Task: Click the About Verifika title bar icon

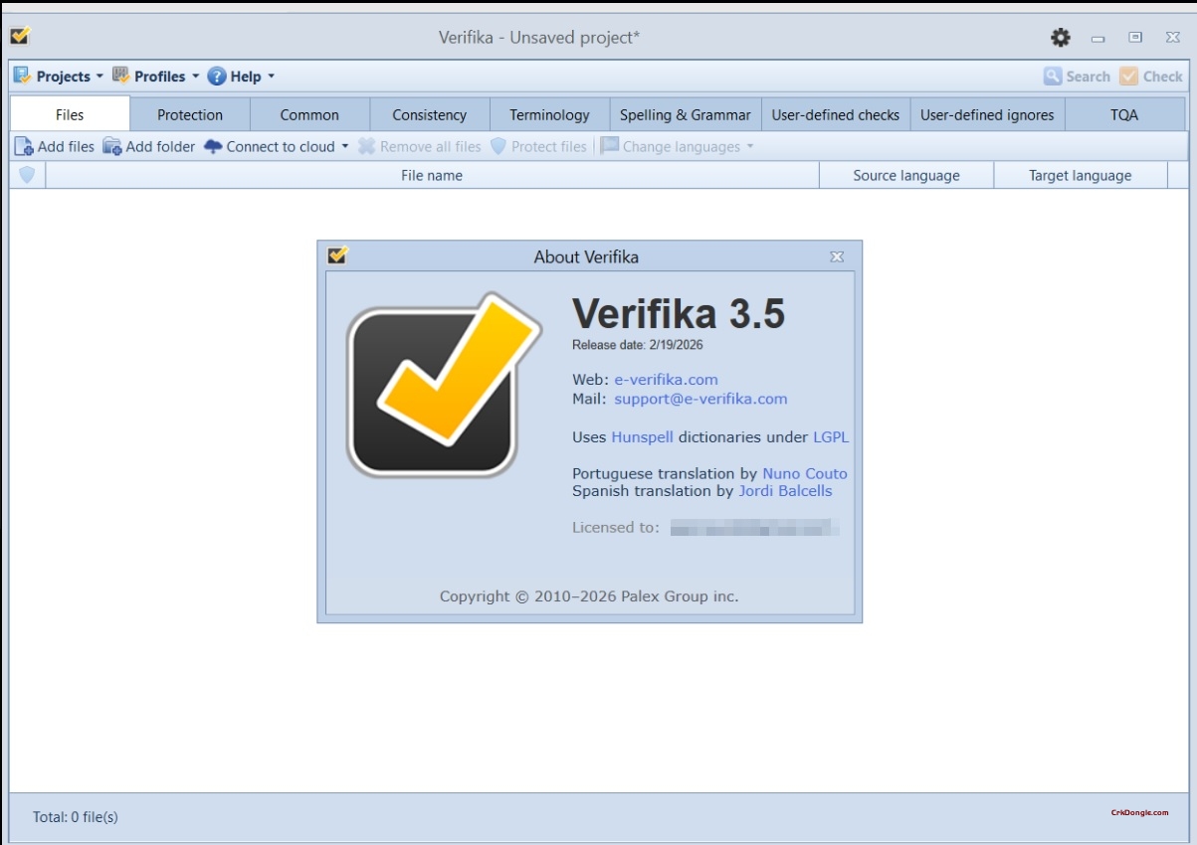Action: point(338,255)
